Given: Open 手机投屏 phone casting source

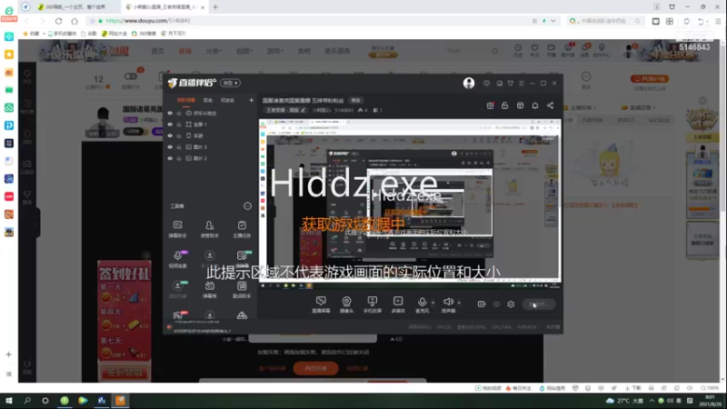Looking at the screenshot, I should pos(373,304).
